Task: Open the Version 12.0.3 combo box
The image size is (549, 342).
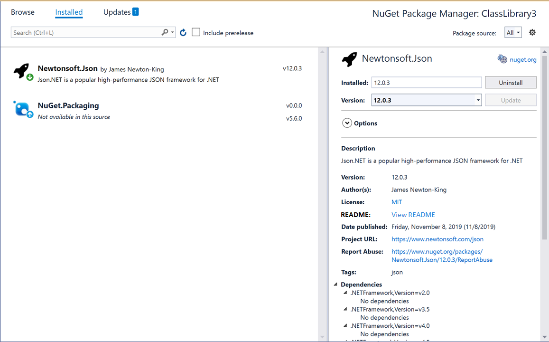Action: pos(427,100)
